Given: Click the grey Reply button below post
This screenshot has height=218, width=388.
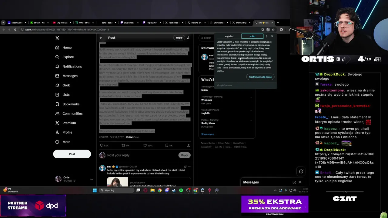Looking at the screenshot, I should (184, 155).
